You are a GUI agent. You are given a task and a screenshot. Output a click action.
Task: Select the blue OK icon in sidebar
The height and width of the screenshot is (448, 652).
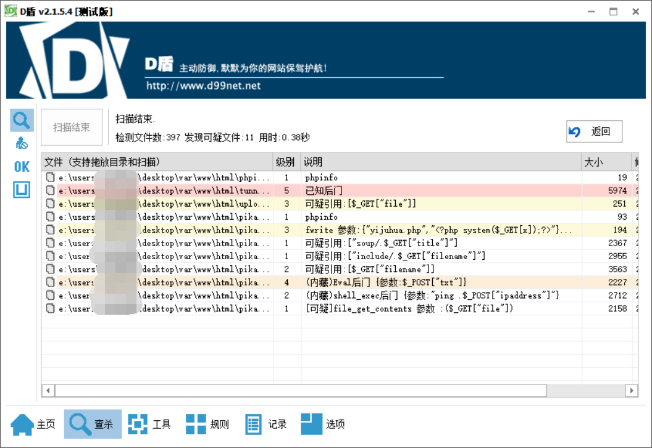[22, 167]
